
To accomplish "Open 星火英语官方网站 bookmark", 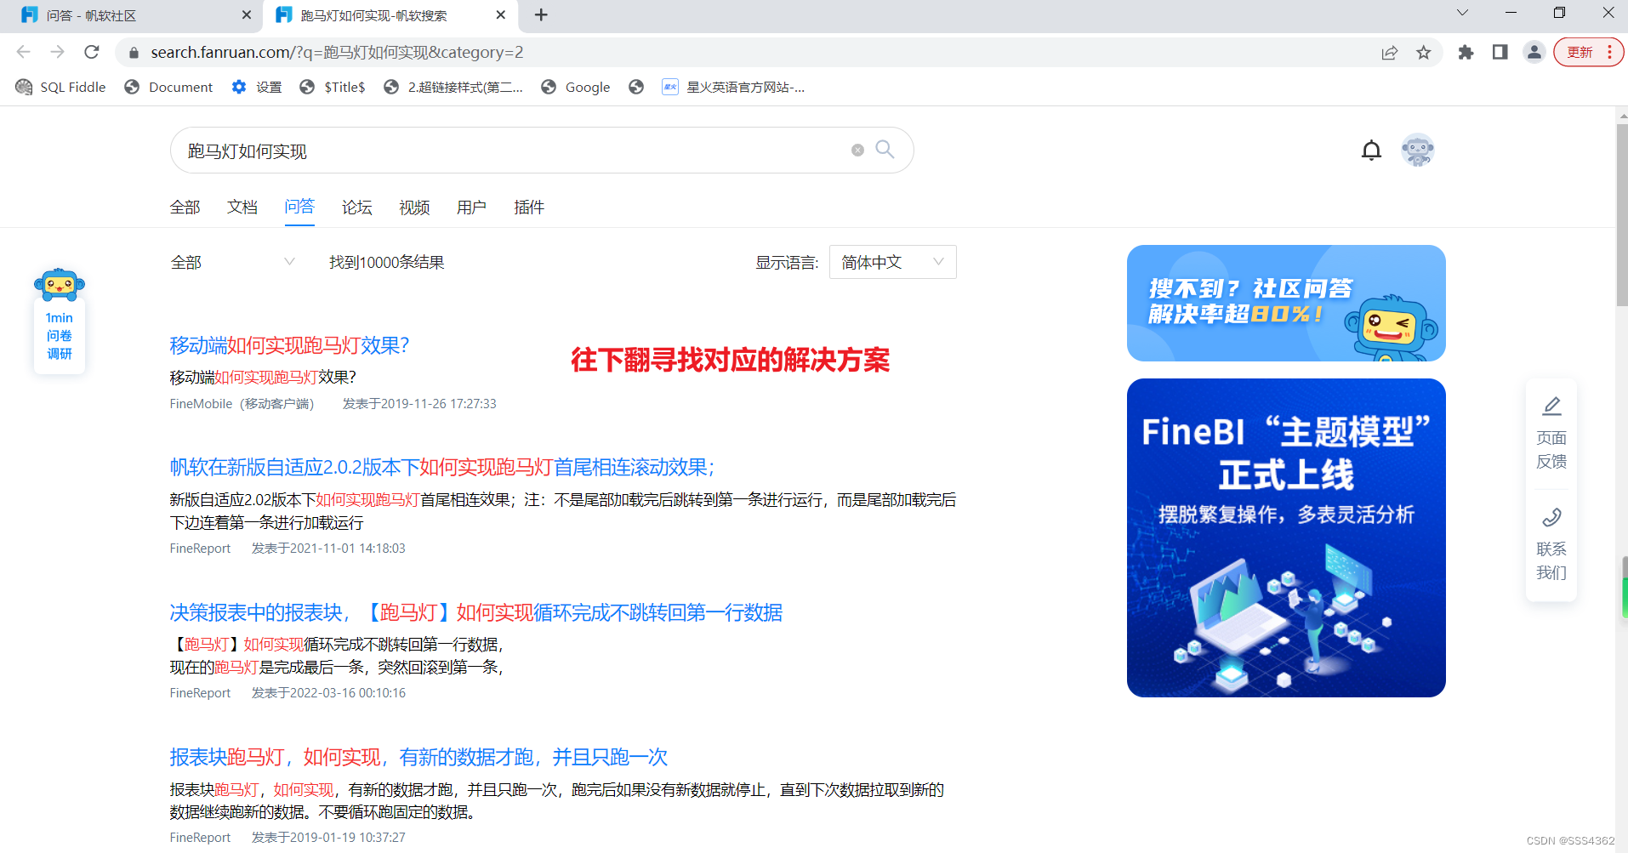I will click(x=733, y=87).
